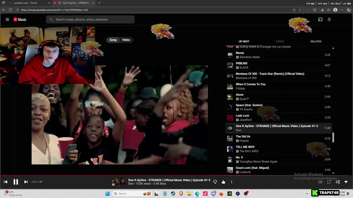Toggle shuffle in player bar
The height and width of the screenshot is (198, 353).
point(338,182)
